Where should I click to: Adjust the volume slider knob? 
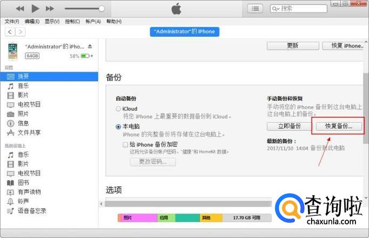point(101,9)
